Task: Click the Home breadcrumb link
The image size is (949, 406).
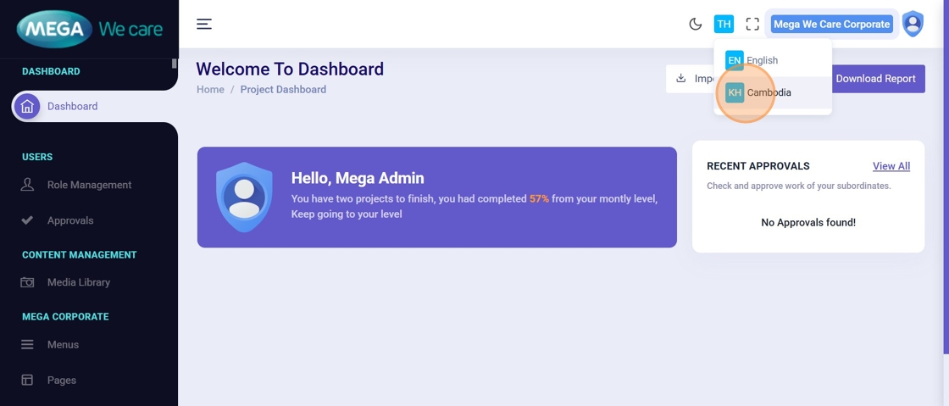Action: coord(210,89)
